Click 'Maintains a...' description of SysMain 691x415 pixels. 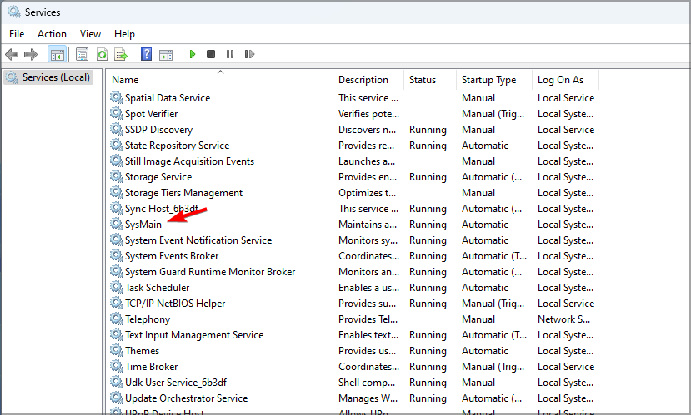click(368, 225)
